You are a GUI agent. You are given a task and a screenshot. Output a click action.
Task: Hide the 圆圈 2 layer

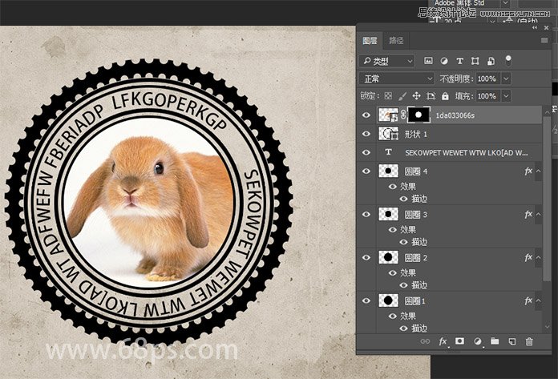(366, 257)
